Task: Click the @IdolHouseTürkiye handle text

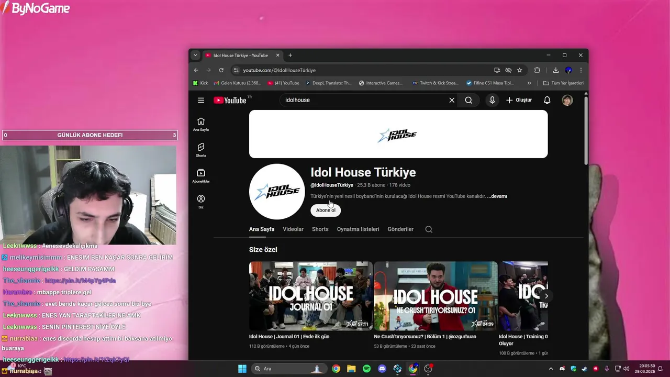Action: [332, 185]
